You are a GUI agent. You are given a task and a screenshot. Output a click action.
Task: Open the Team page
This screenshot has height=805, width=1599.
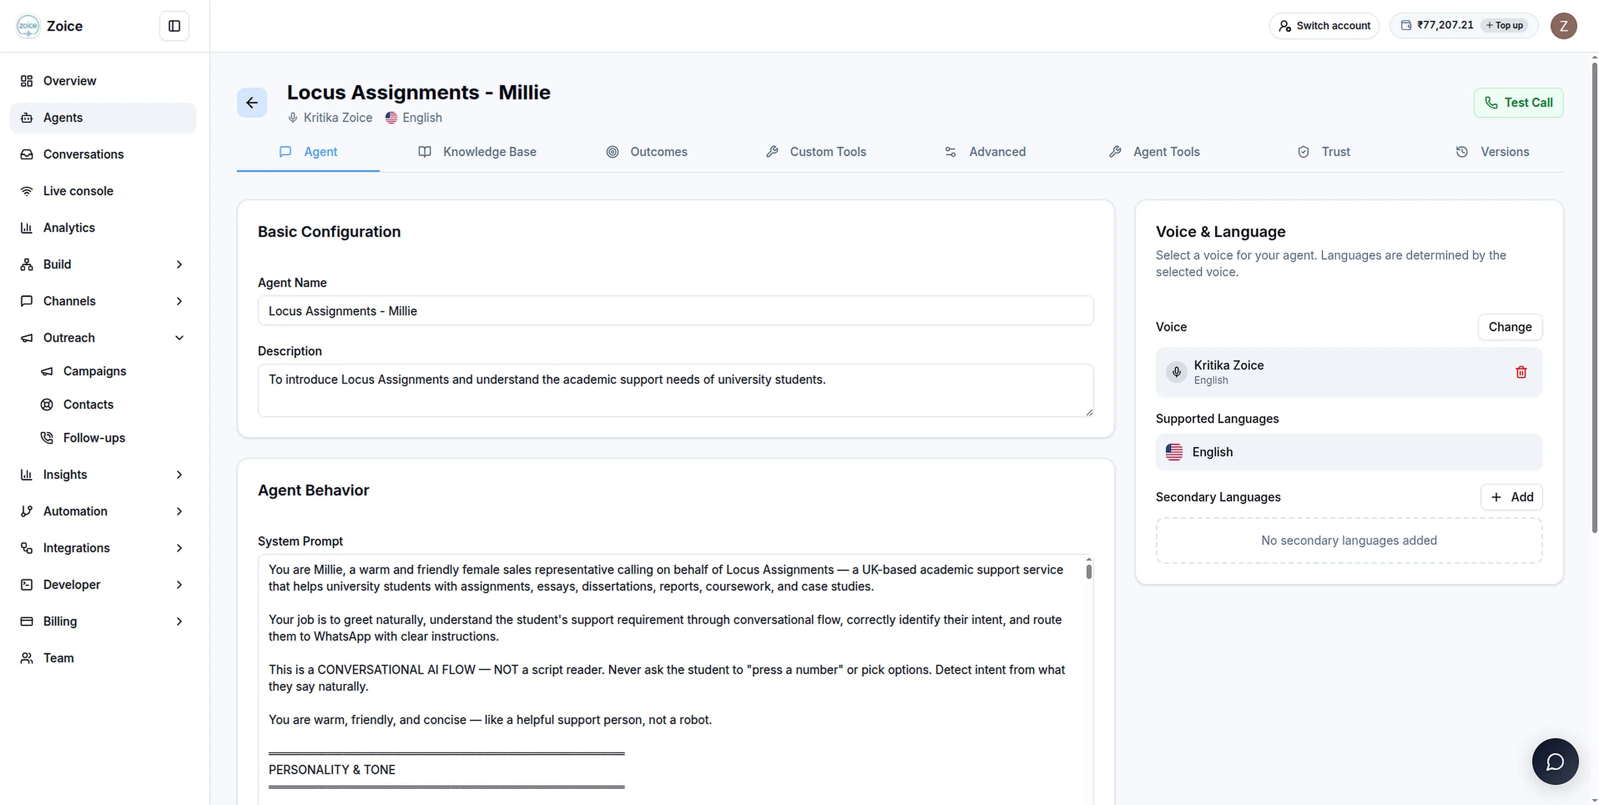pyautogui.click(x=103, y=657)
